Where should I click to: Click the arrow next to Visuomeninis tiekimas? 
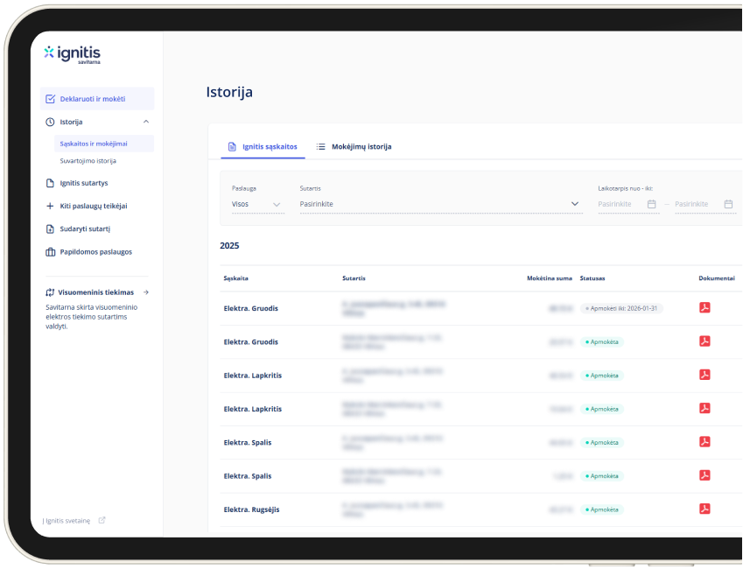click(146, 292)
